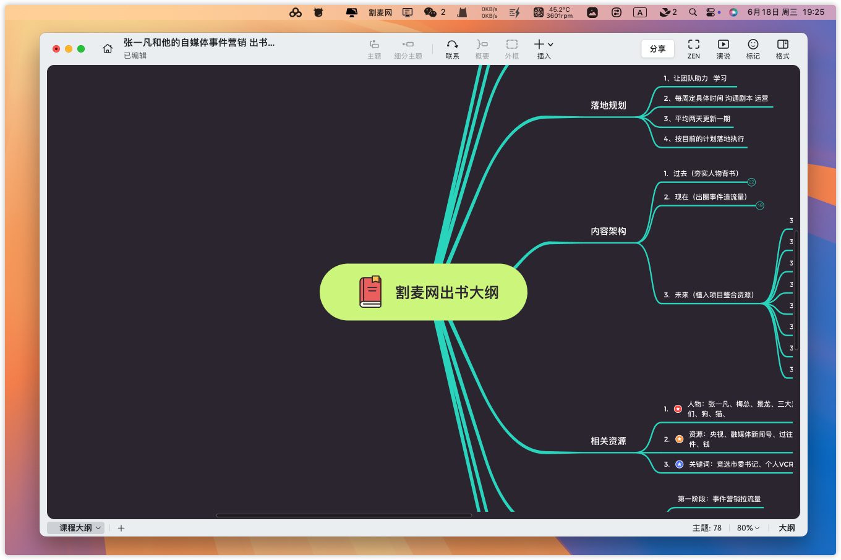Click the 分享 share button
Viewport: 841px width, 560px height.
point(657,49)
